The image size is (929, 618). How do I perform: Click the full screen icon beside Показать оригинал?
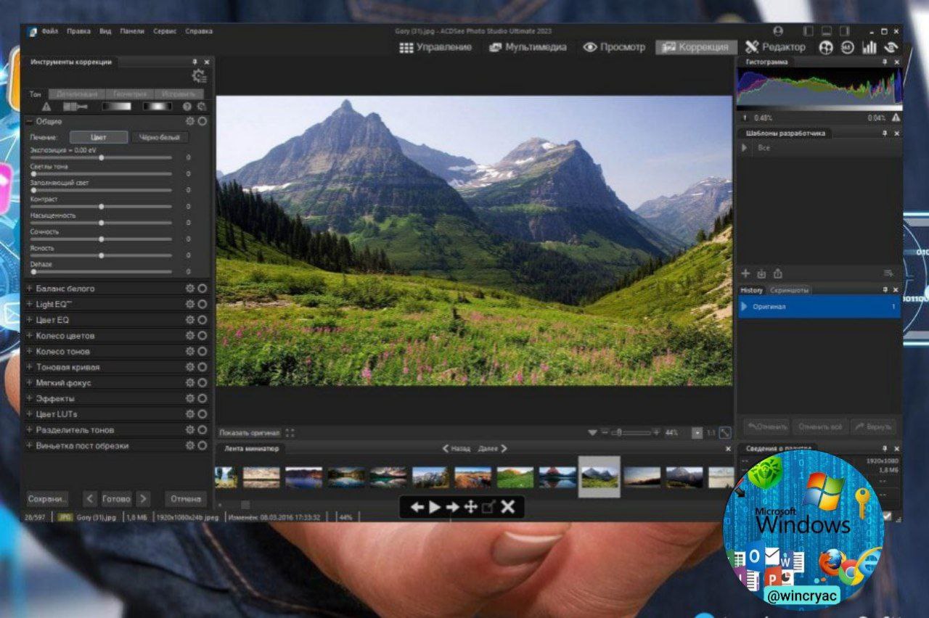(x=290, y=433)
